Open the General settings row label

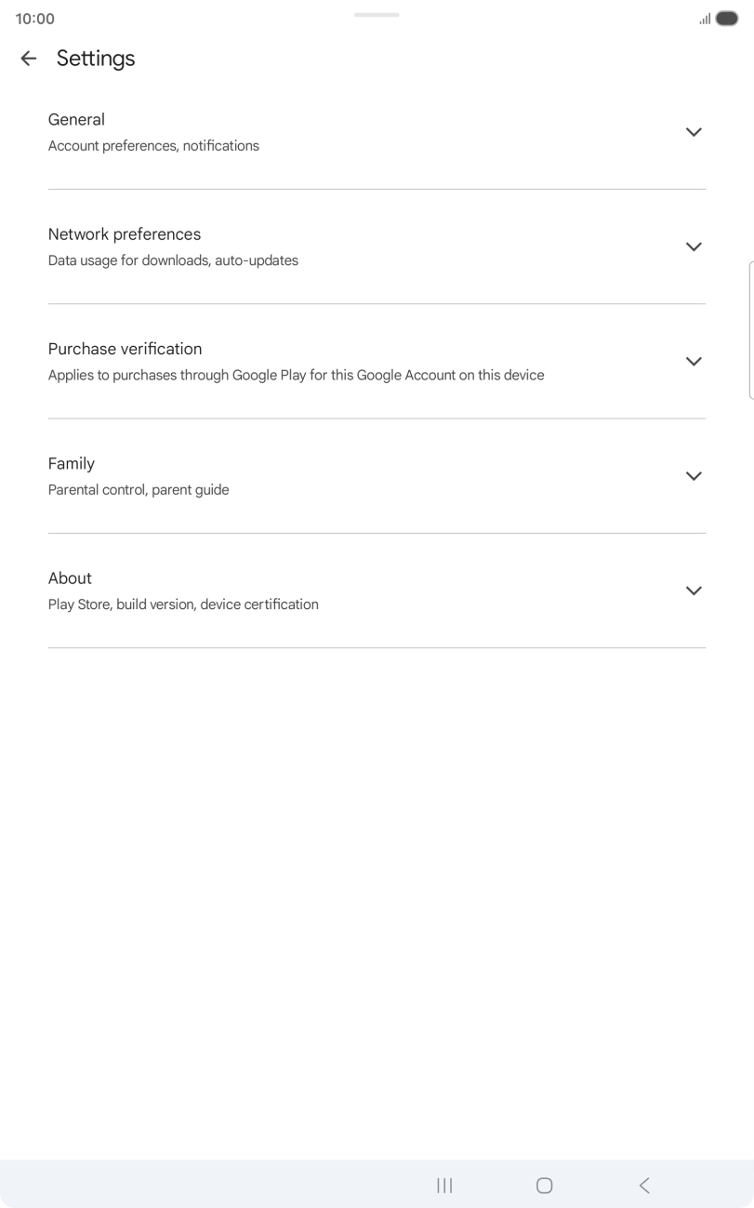click(x=76, y=120)
